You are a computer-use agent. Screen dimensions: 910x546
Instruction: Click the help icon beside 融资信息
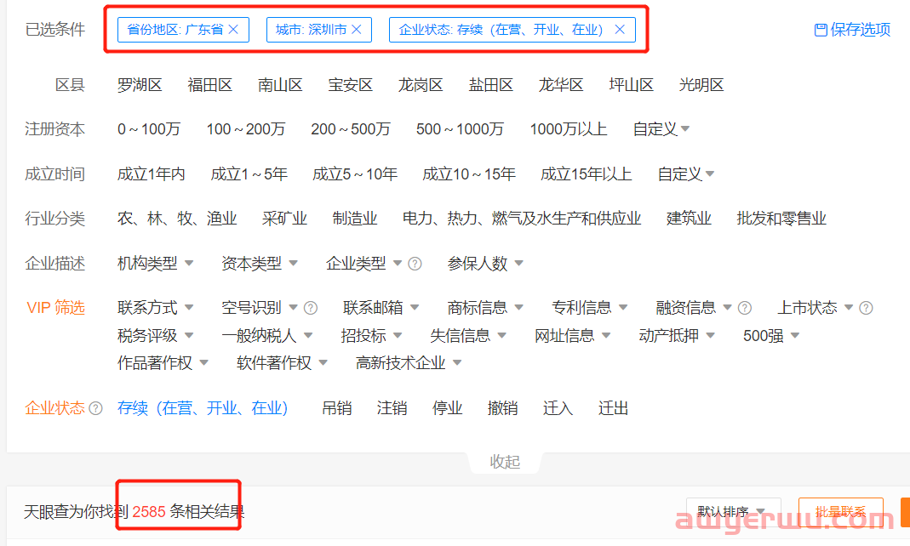tap(743, 307)
